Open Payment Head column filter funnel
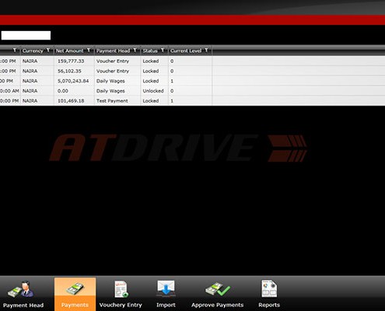The height and width of the screenshot is (311, 385). click(x=135, y=51)
